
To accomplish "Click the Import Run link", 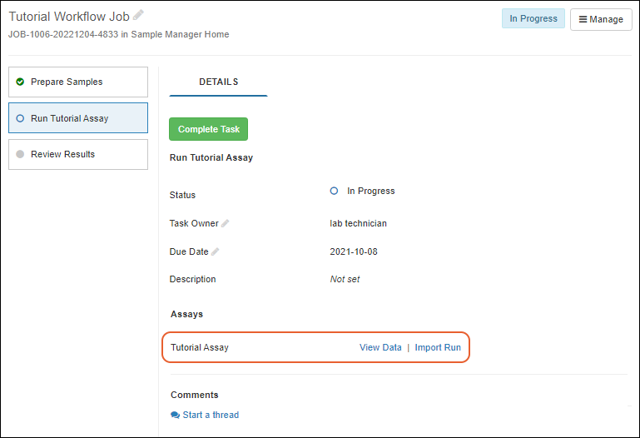I will point(438,347).
